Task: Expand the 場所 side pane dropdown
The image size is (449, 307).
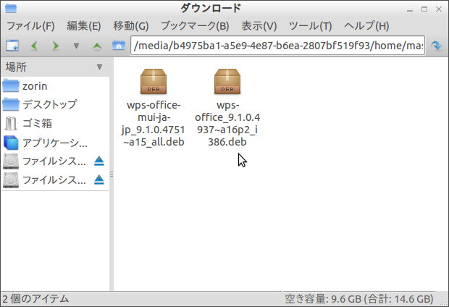Action: point(99,67)
